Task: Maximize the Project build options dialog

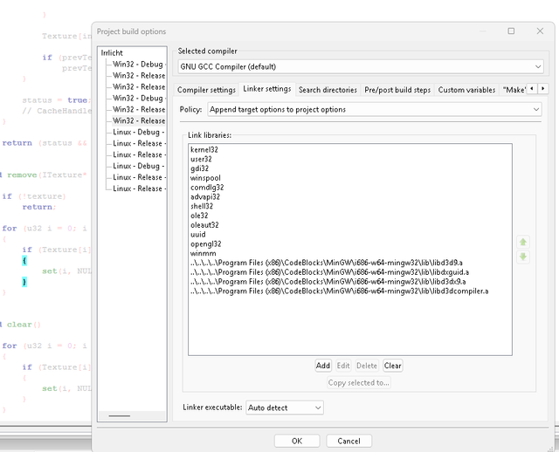Action: pyautogui.click(x=511, y=31)
